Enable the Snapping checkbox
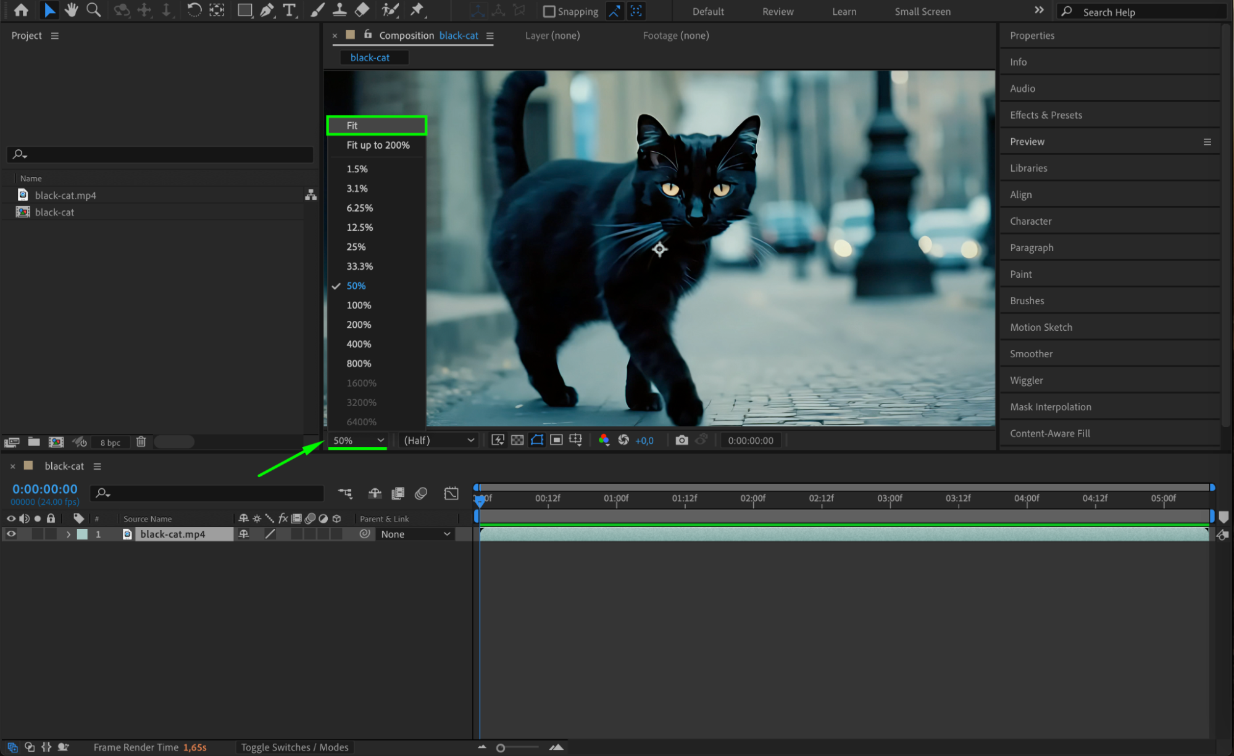Screen dimensions: 1234x756 (549, 11)
